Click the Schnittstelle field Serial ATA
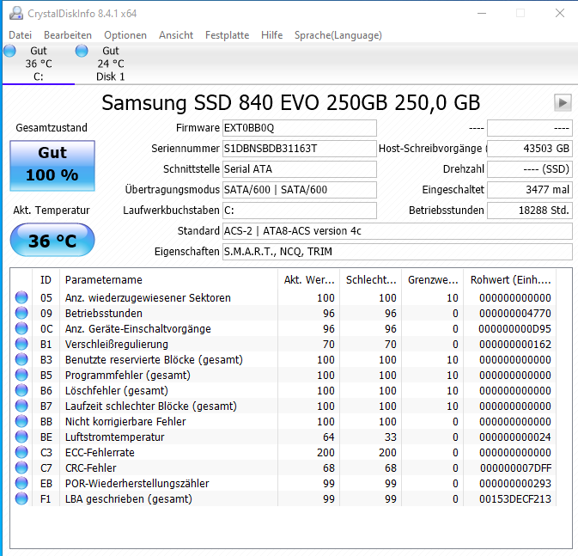Viewport: 578px width, 556px height. pyautogui.click(x=300, y=169)
